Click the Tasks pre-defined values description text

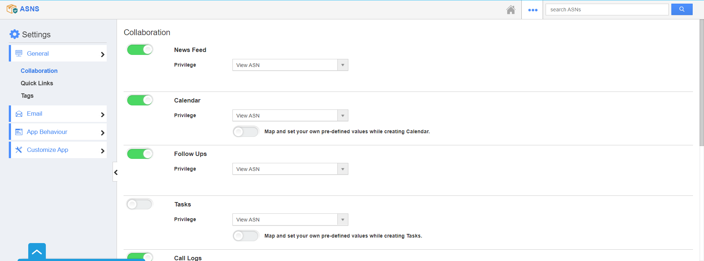click(x=343, y=236)
